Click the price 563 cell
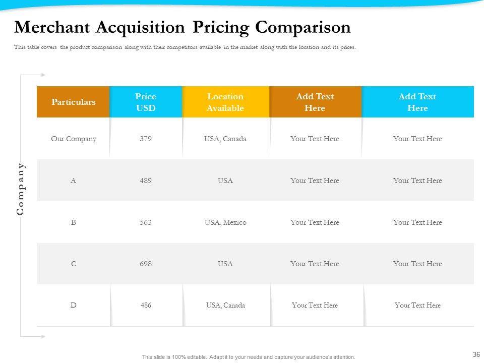 [146, 222]
